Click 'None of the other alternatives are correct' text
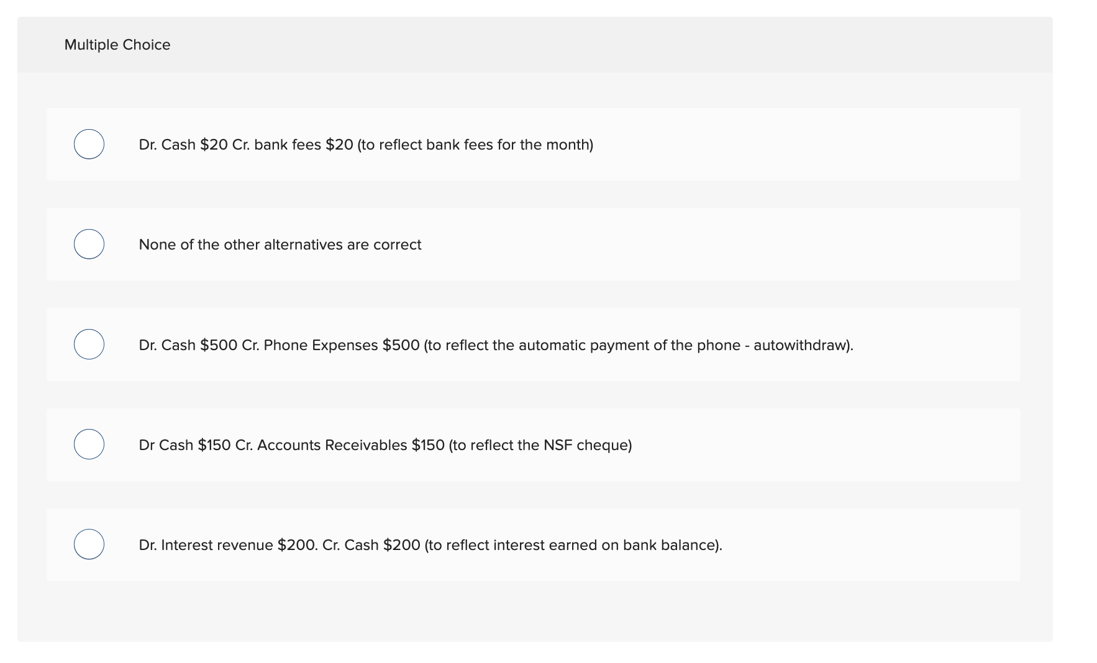This screenshot has height=663, width=1097. (280, 245)
